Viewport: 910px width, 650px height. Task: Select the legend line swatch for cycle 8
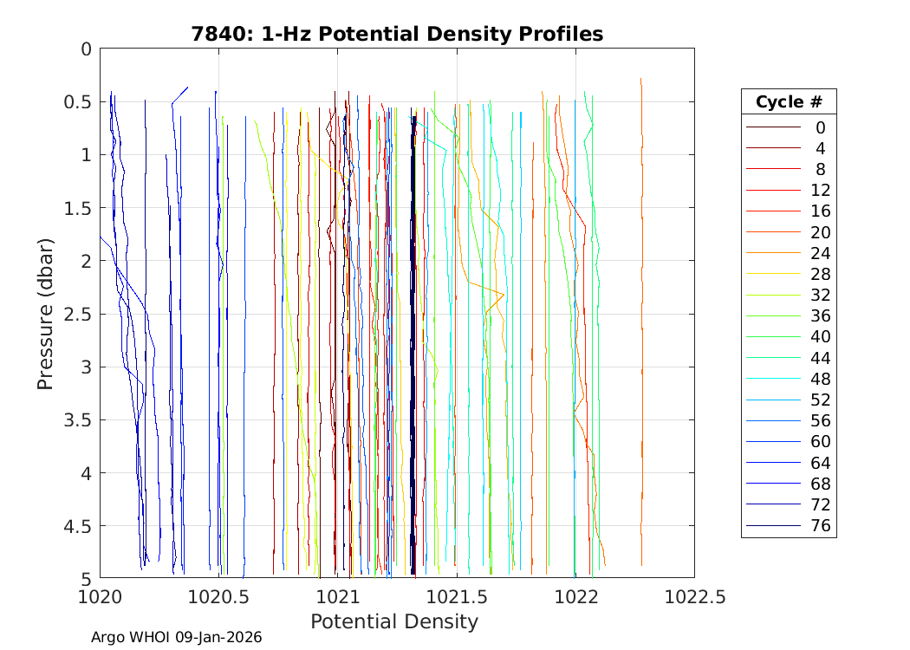point(773,169)
